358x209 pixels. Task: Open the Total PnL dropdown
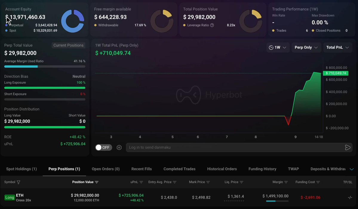click(x=337, y=47)
